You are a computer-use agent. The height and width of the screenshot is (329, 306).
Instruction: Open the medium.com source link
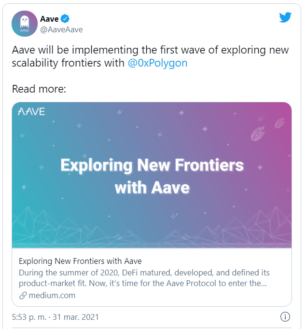pos(51,295)
